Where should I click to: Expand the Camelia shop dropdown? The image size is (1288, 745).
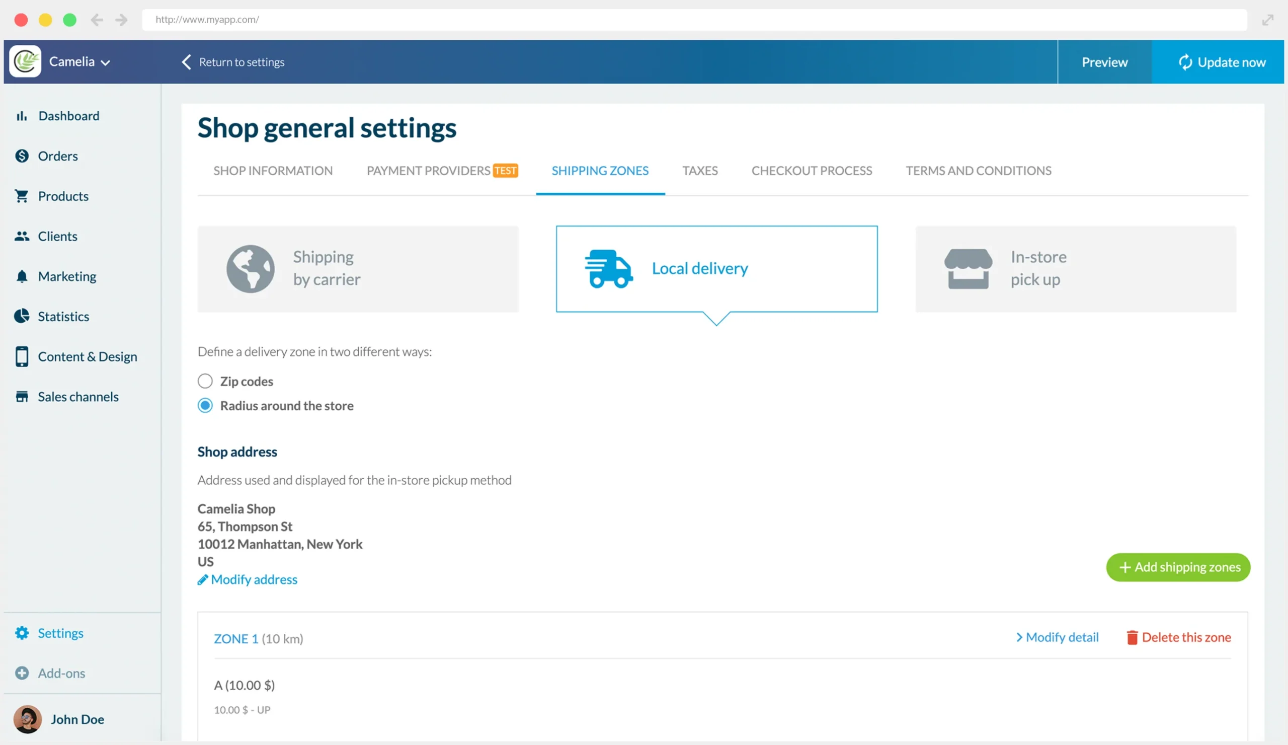(106, 61)
